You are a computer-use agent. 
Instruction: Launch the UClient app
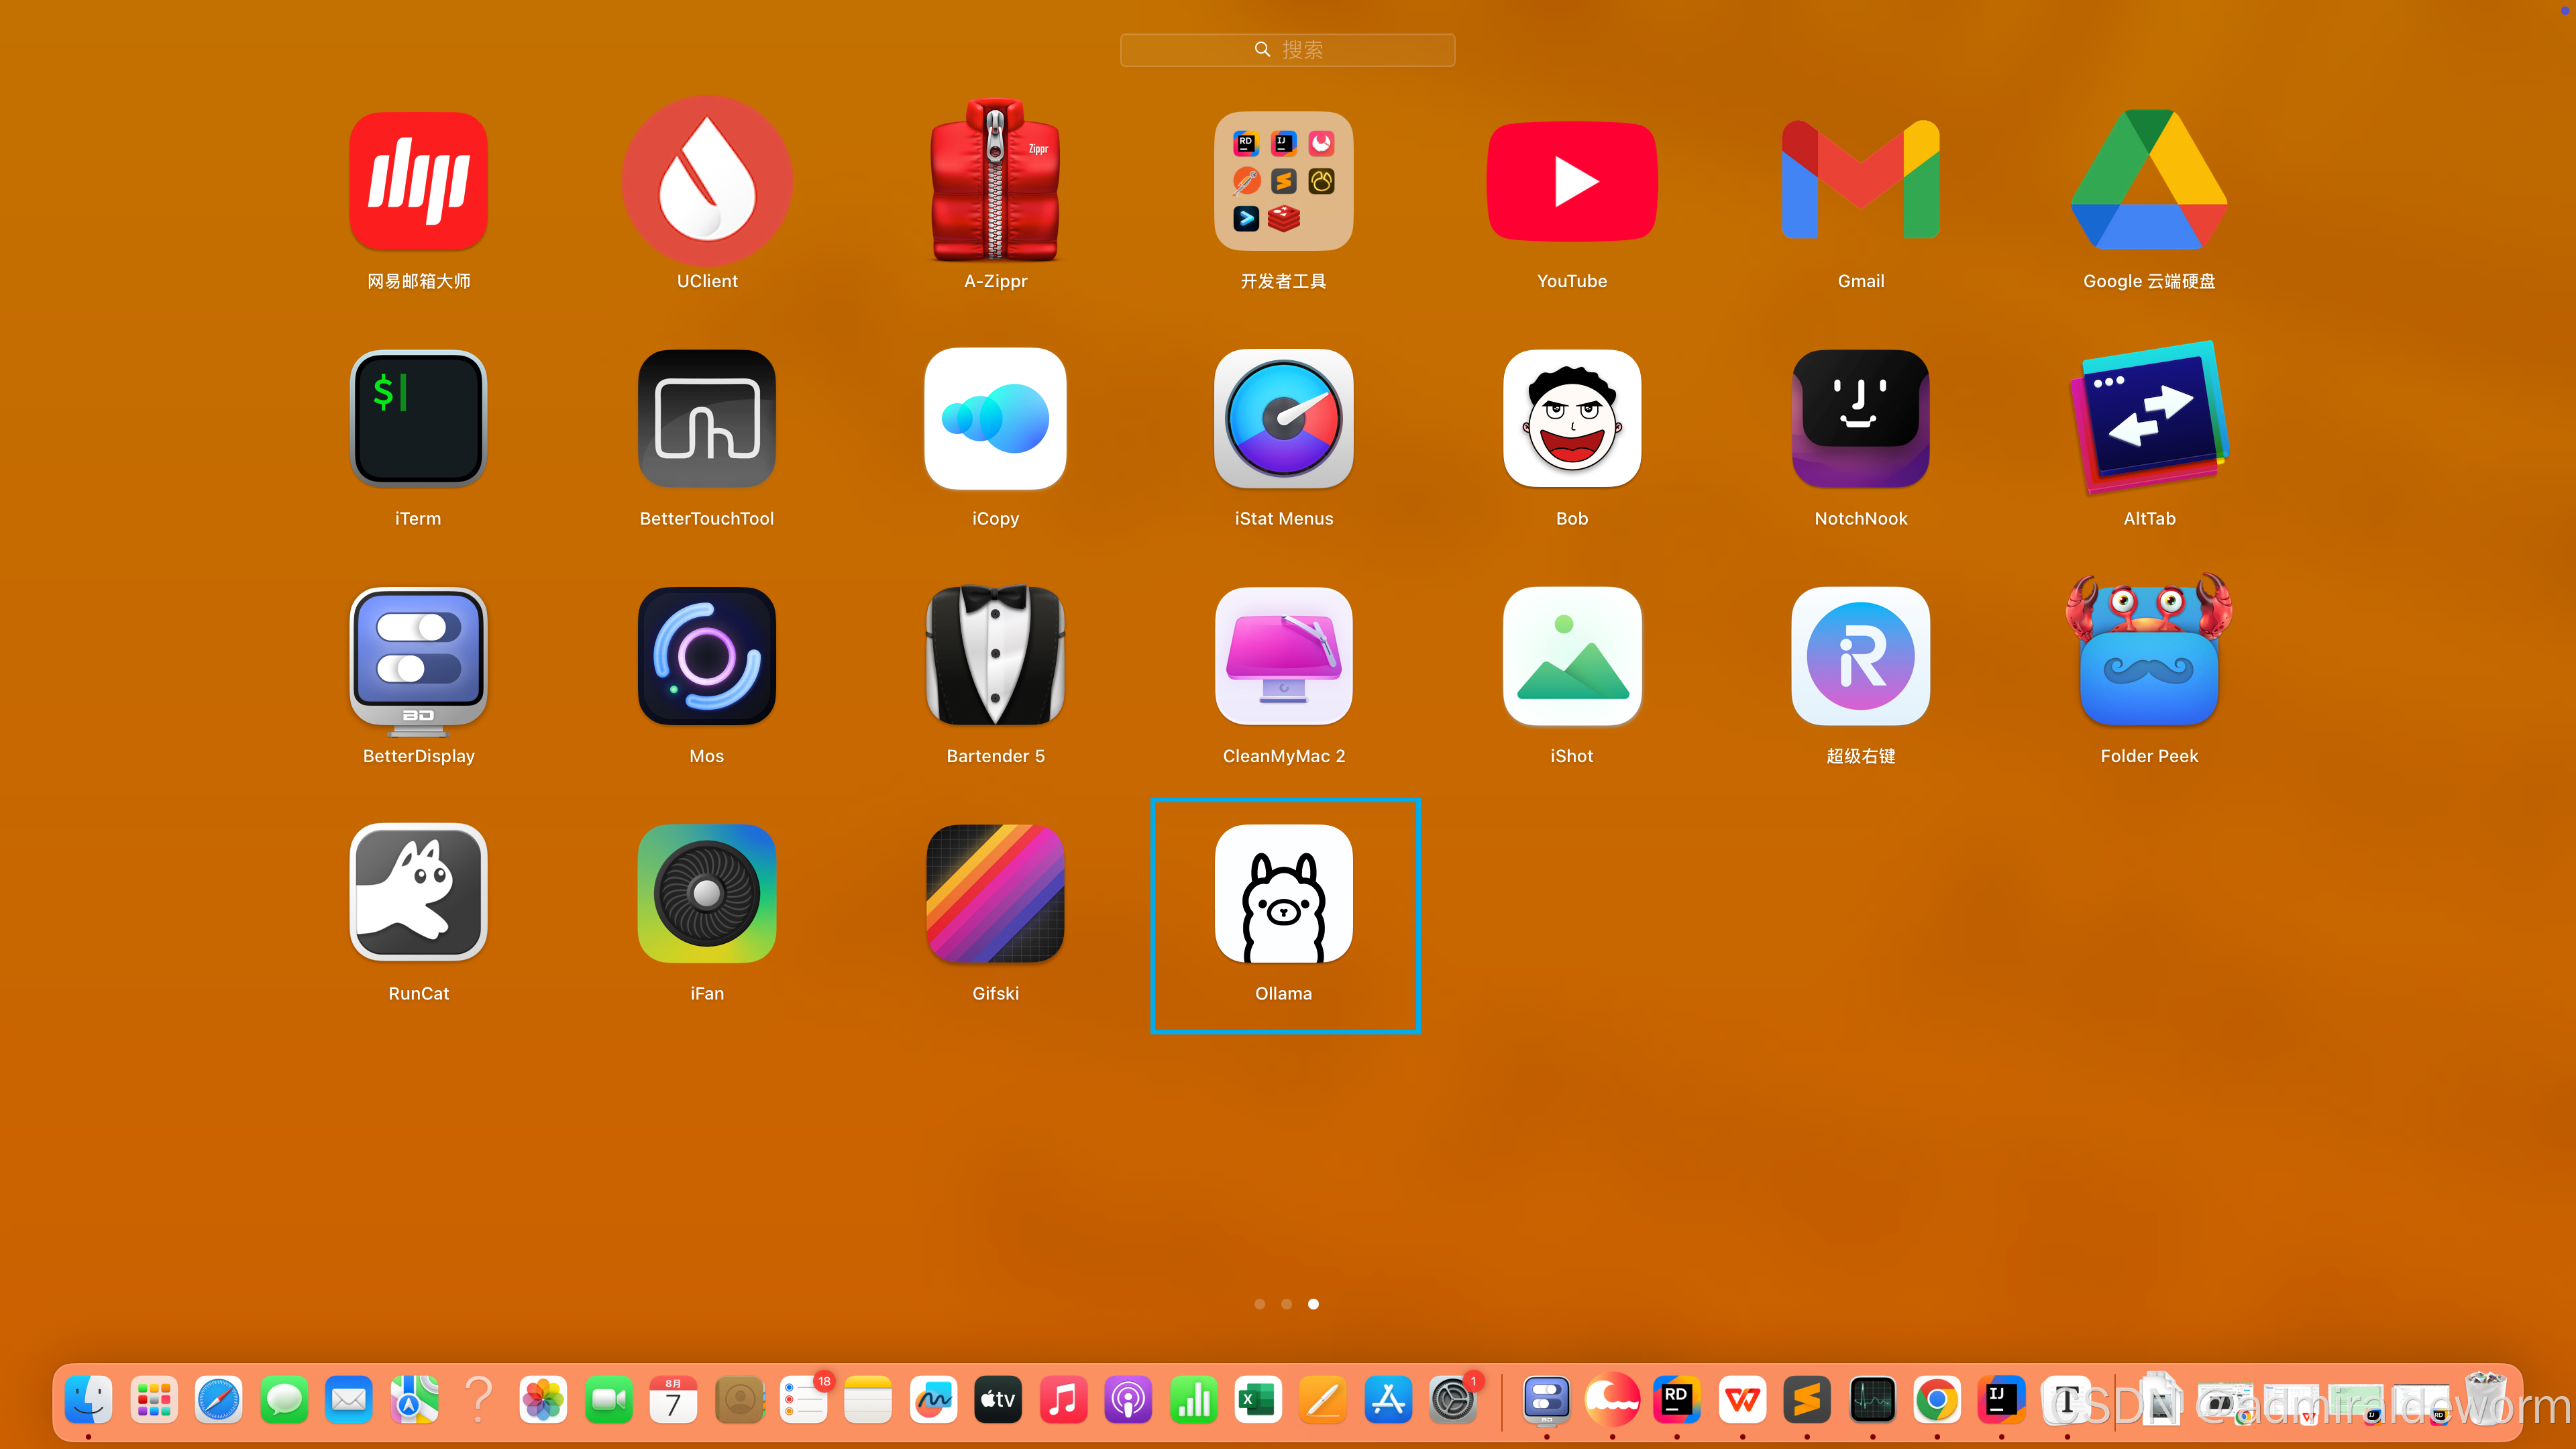coord(707,181)
